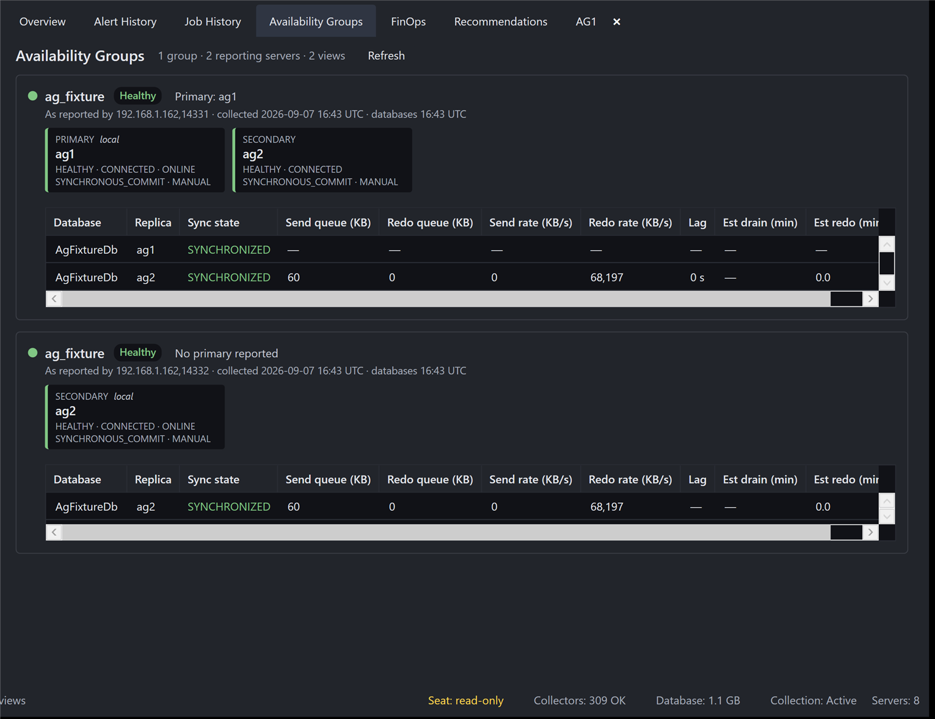Sort by Replica header in No primary reported group
The width and height of the screenshot is (935, 719).
point(153,479)
